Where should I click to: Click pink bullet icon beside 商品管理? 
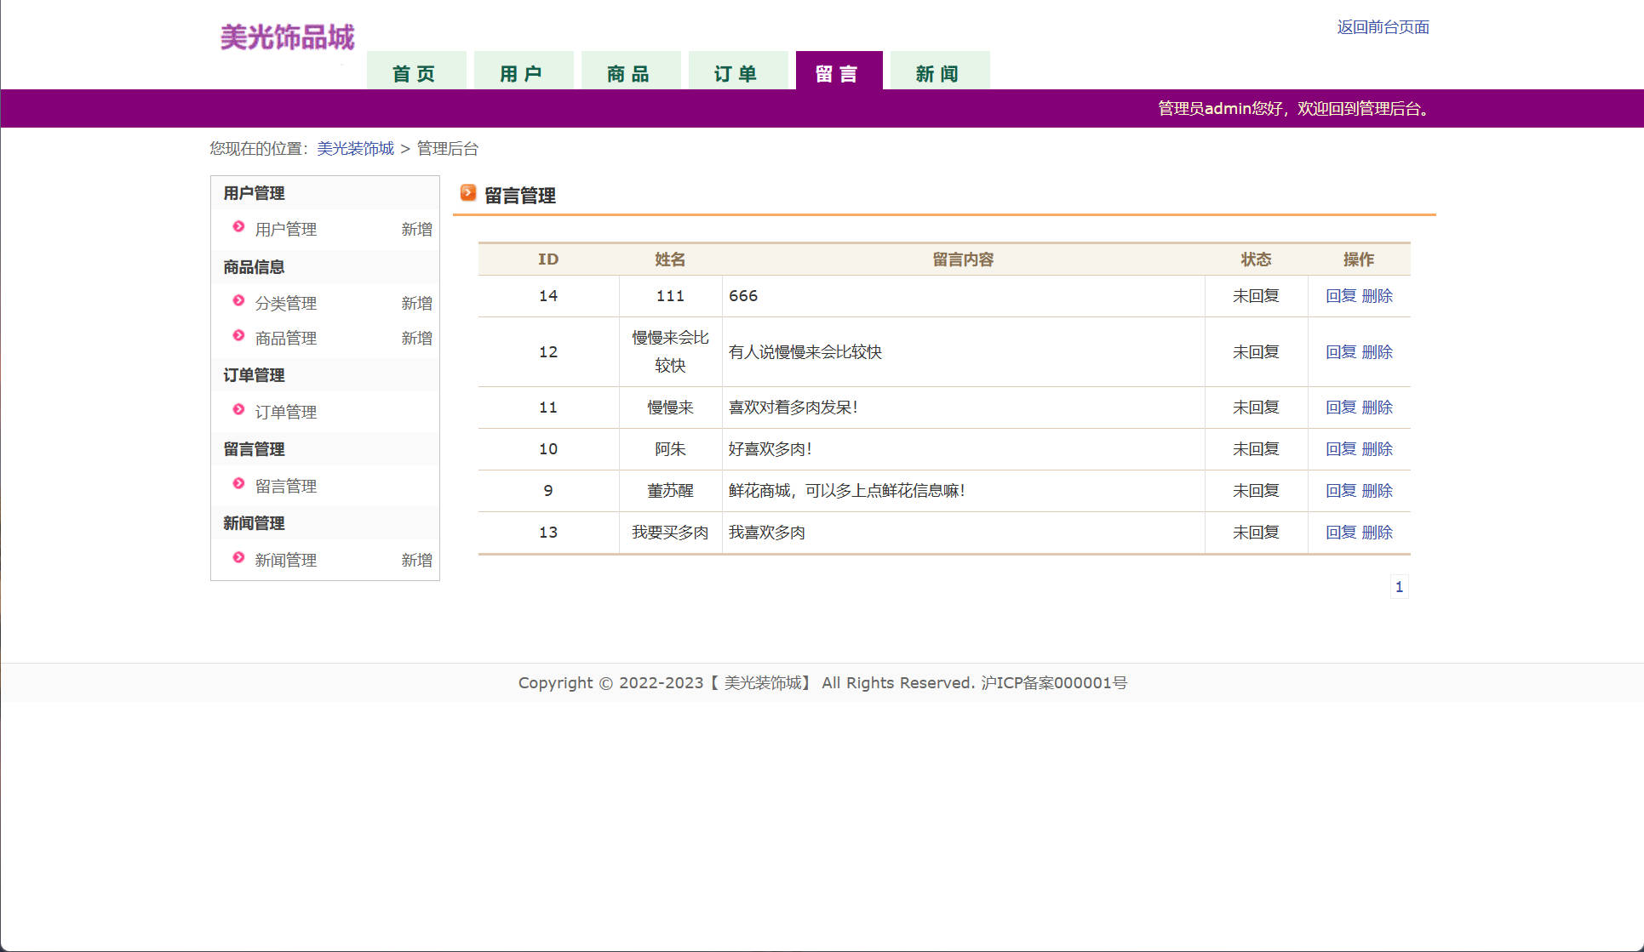point(238,336)
